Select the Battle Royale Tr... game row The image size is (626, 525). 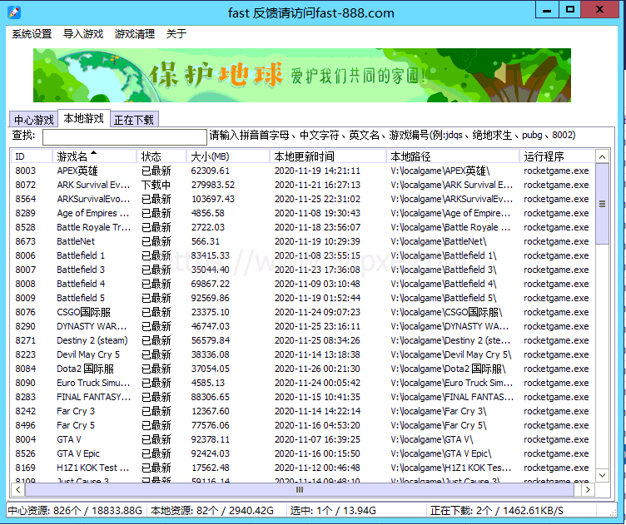303,227
